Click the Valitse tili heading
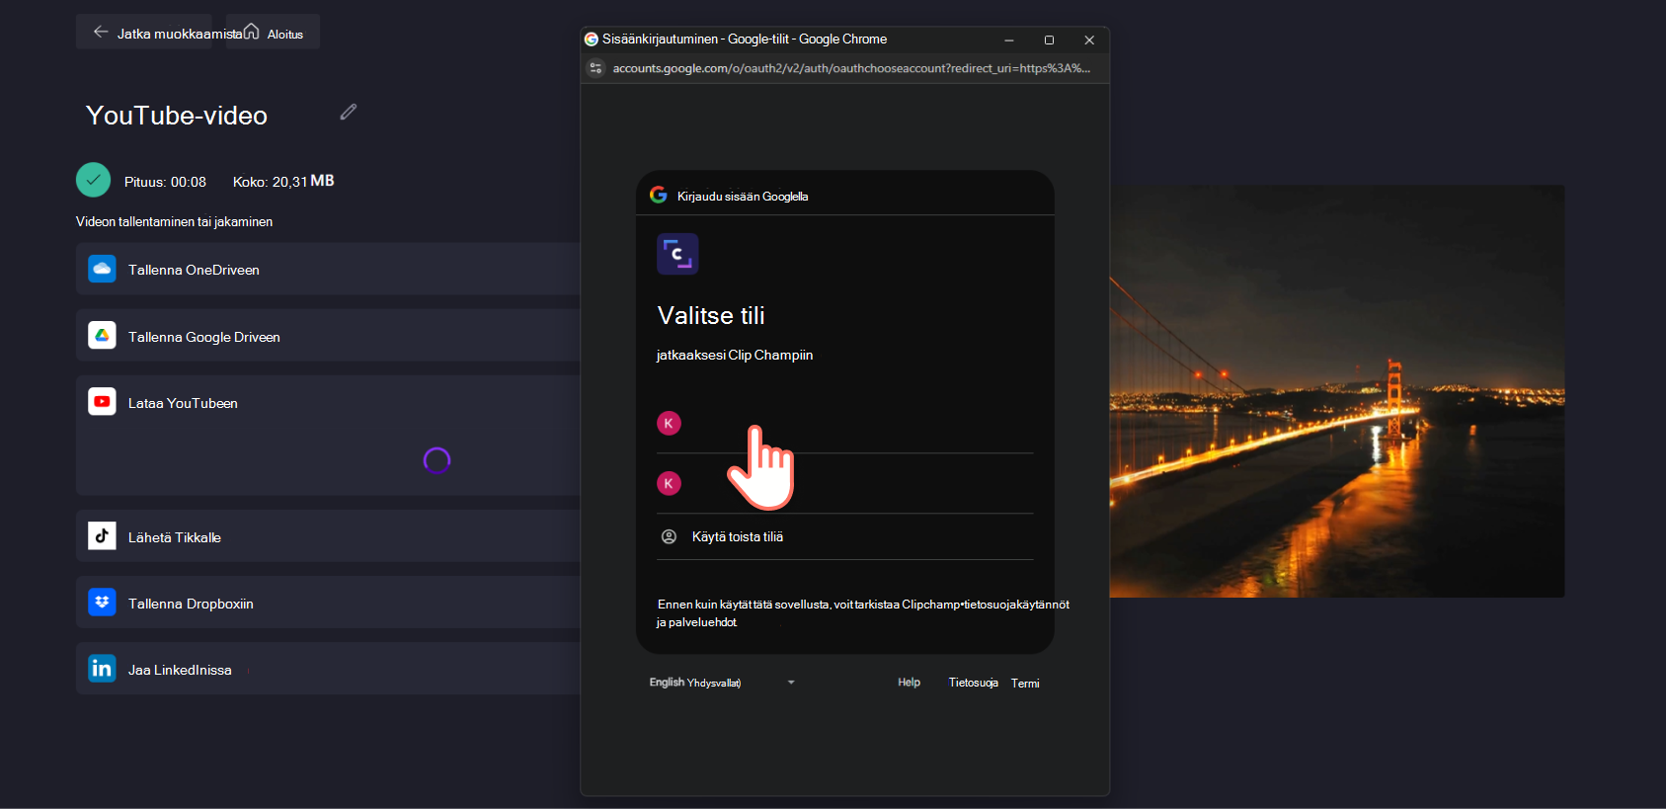This screenshot has height=809, width=1666. coord(711,316)
